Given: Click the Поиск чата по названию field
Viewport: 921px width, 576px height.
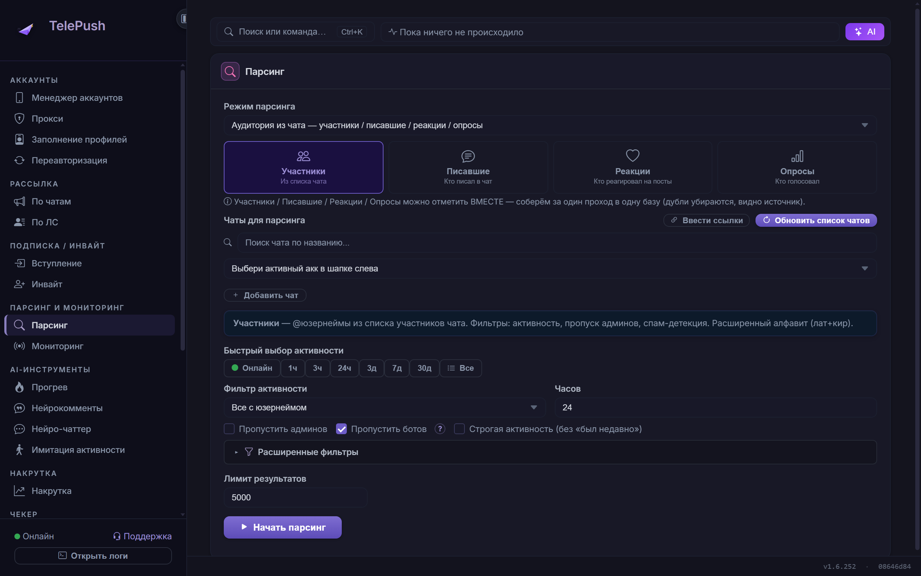Looking at the screenshot, I should point(557,243).
